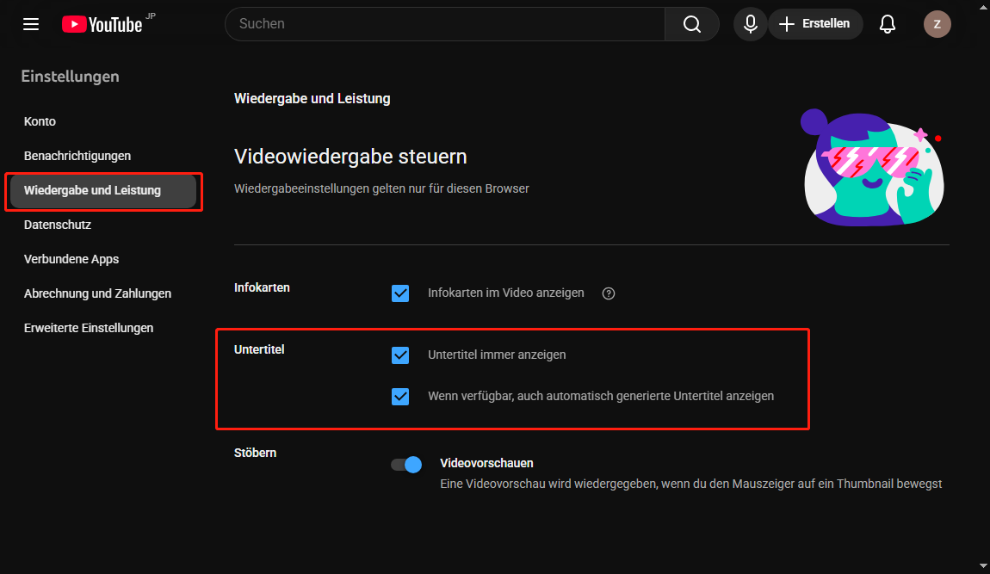The width and height of the screenshot is (990, 574).
Task: Uncheck 'Infokarten im Video anzeigen'
Action: 400,293
